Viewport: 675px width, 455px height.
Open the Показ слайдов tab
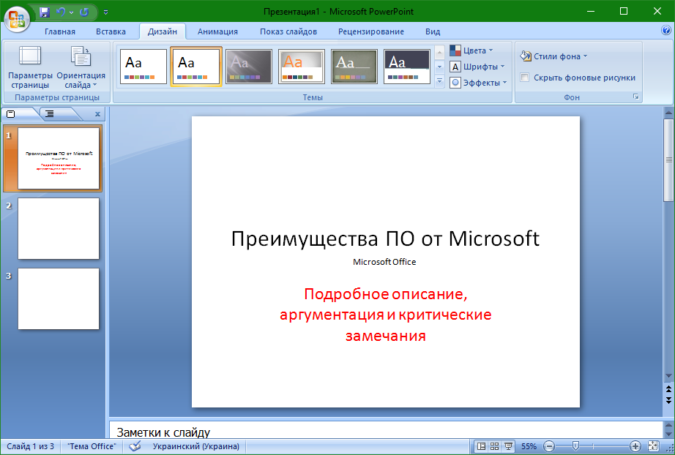(x=288, y=31)
